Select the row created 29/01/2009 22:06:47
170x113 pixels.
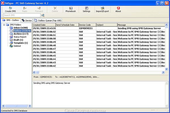[99, 49]
